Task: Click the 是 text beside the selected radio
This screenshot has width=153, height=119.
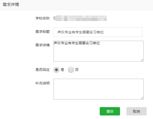Action: [x=62, y=70]
